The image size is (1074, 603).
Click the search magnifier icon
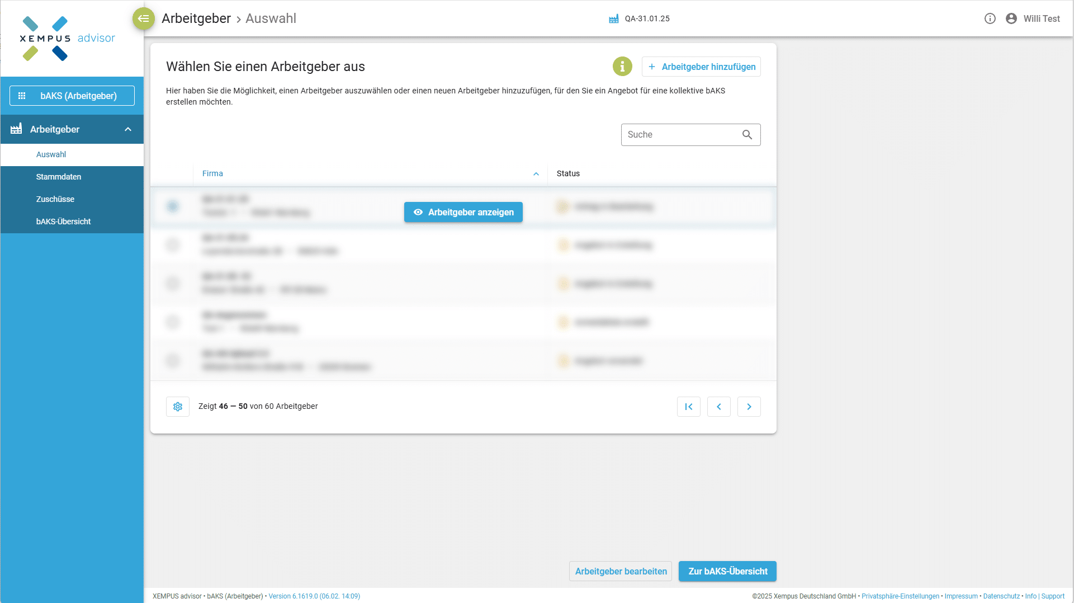click(x=747, y=135)
